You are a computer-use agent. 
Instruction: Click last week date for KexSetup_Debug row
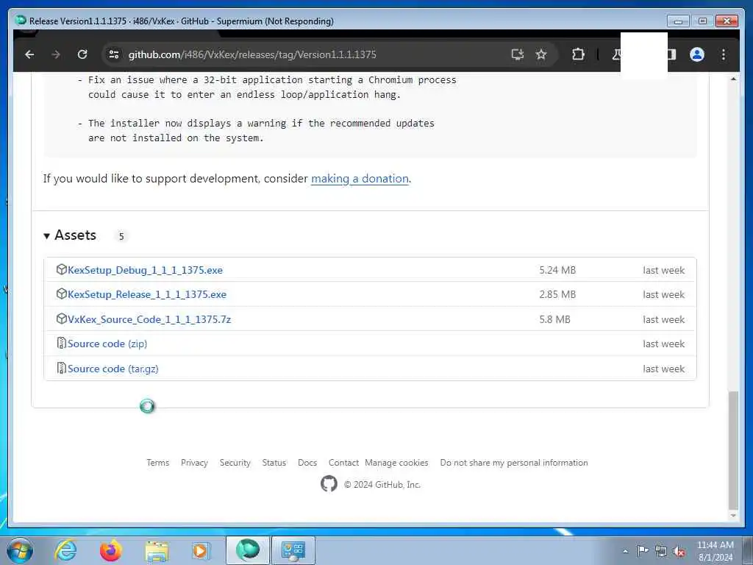664,270
